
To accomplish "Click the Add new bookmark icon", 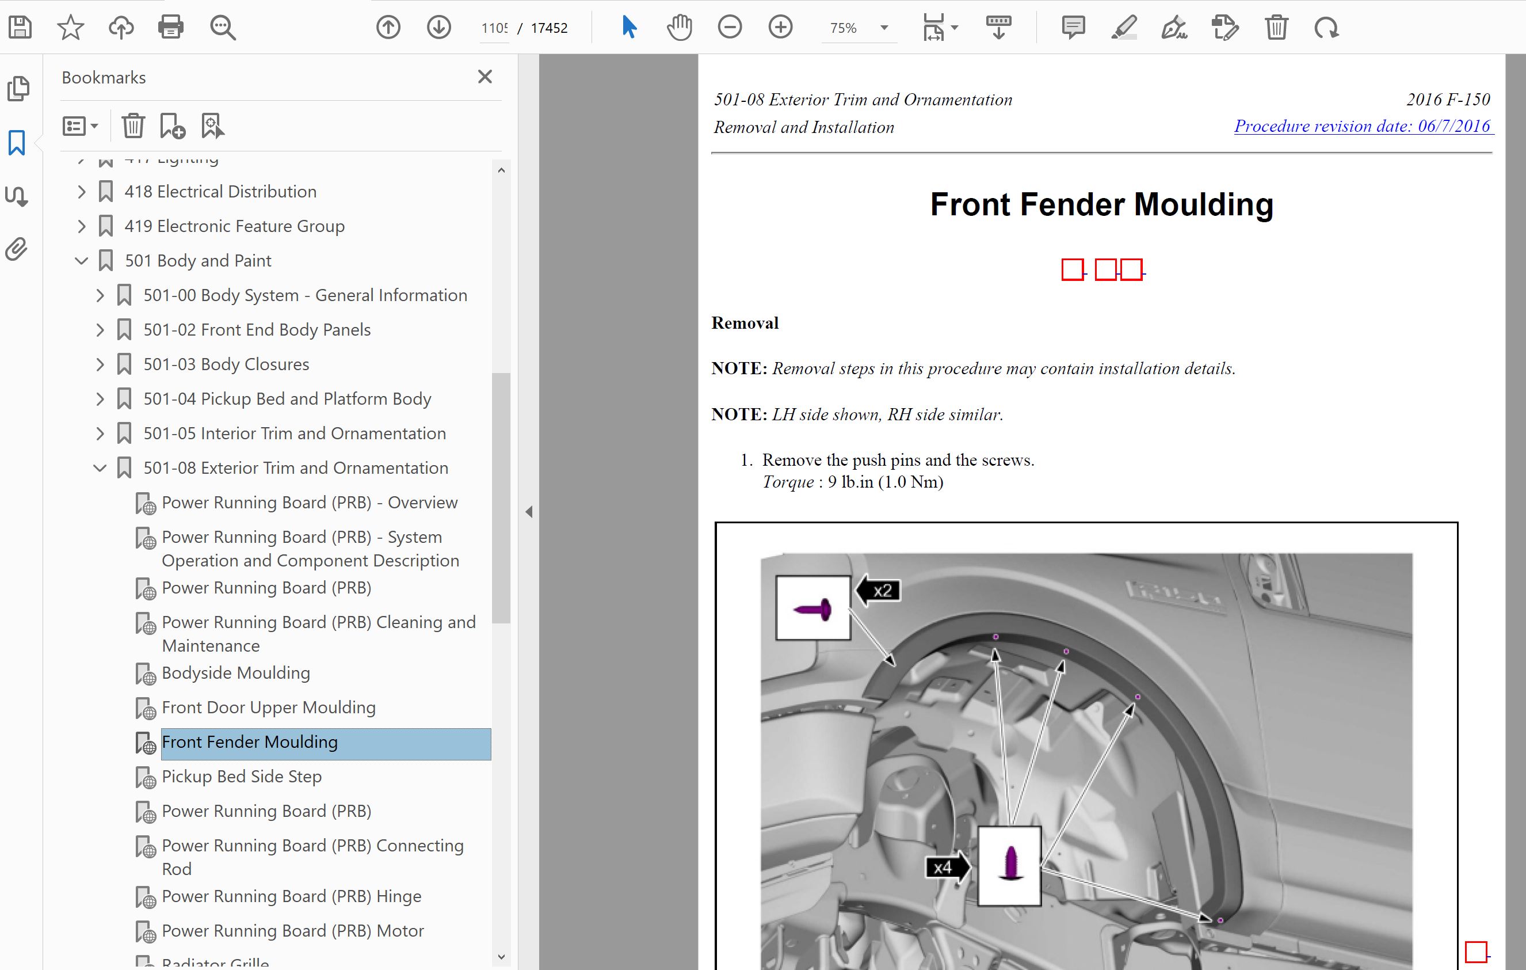I will [x=173, y=125].
